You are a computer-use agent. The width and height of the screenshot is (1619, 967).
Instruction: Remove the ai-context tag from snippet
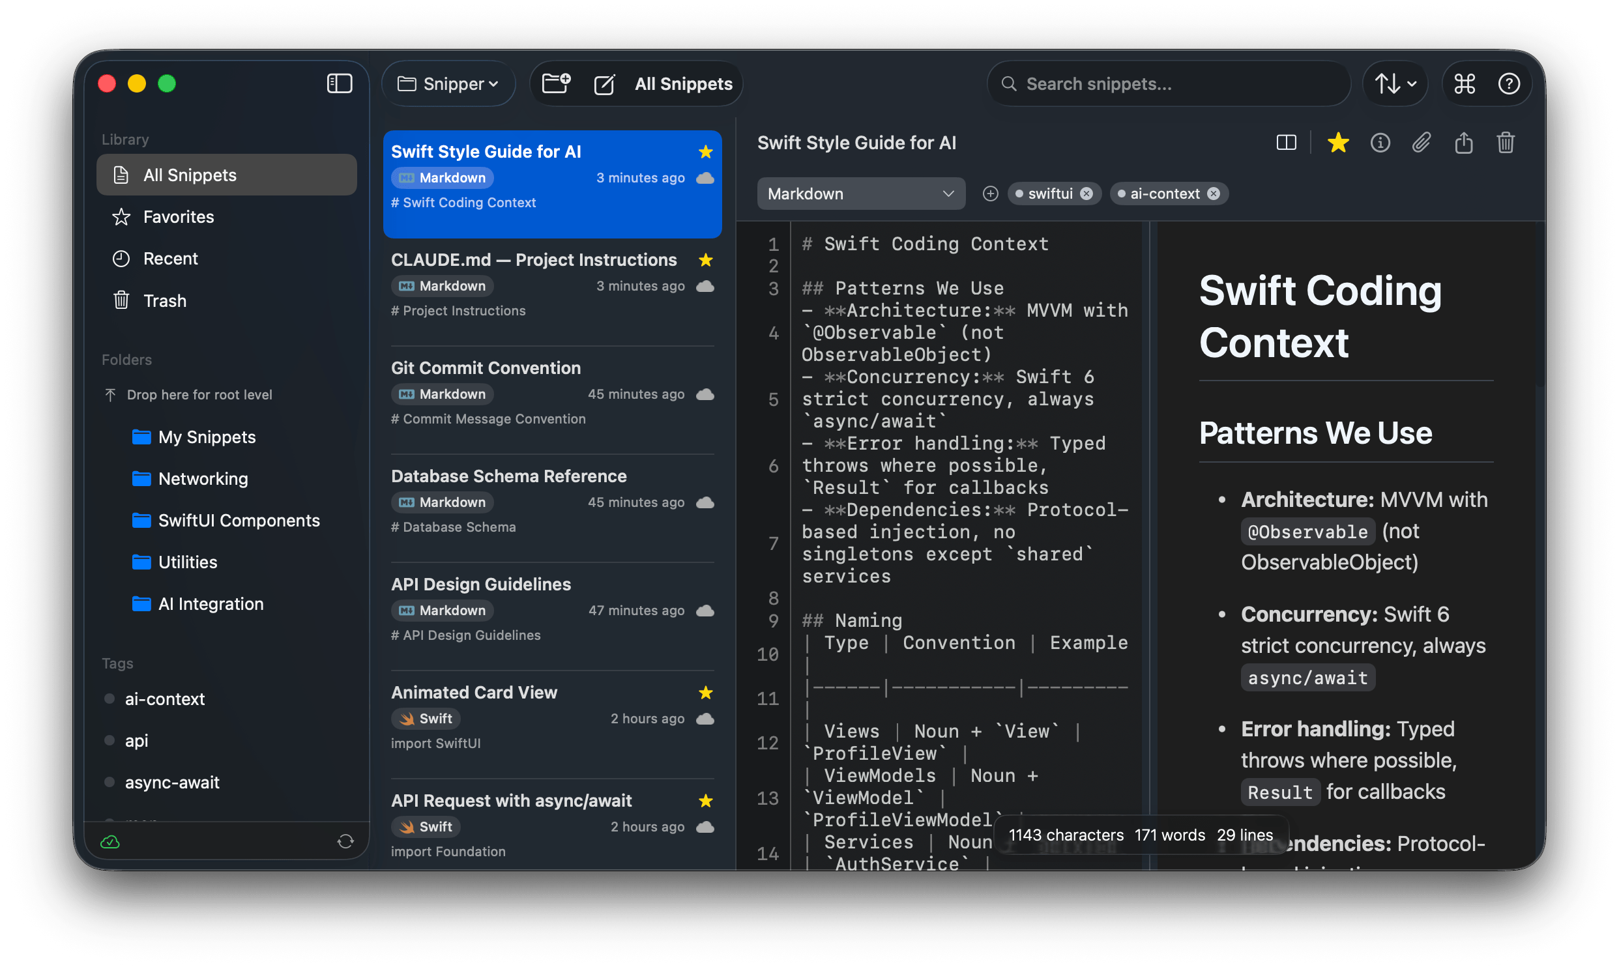pyautogui.click(x=1213, y=194)
